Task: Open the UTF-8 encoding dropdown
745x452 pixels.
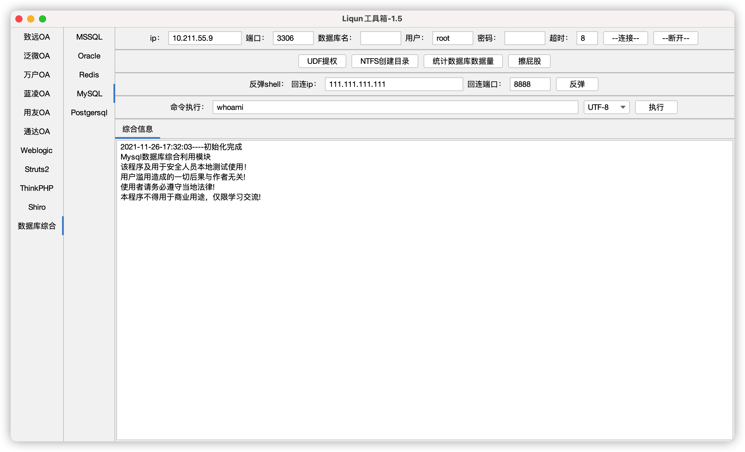Action: point(606,107)
